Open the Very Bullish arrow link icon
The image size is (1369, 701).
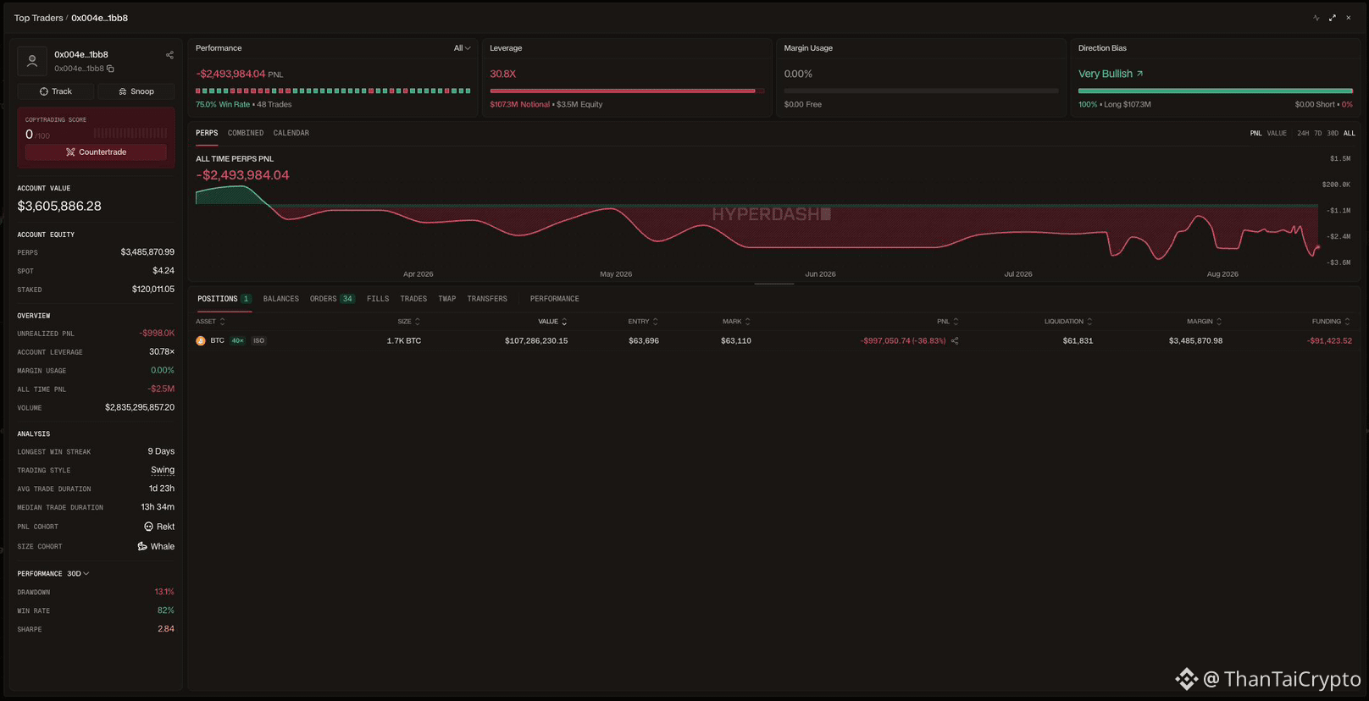pos(1139,74)
